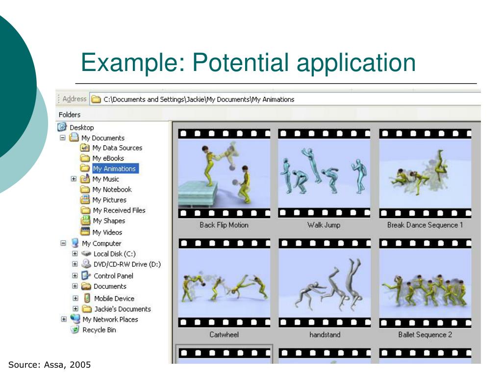
Task: Click the My Shapes folder icon
Action: tap(85, 220)
